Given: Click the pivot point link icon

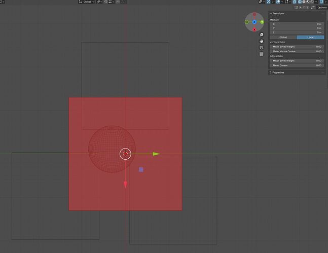Looking at the screenshot, I should (x=98, y=2).
